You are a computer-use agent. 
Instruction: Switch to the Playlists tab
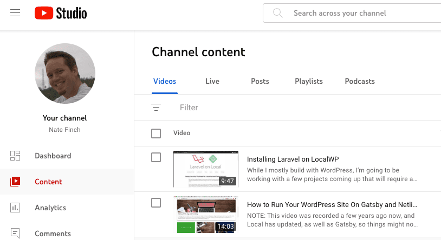[x=309, y=82]
